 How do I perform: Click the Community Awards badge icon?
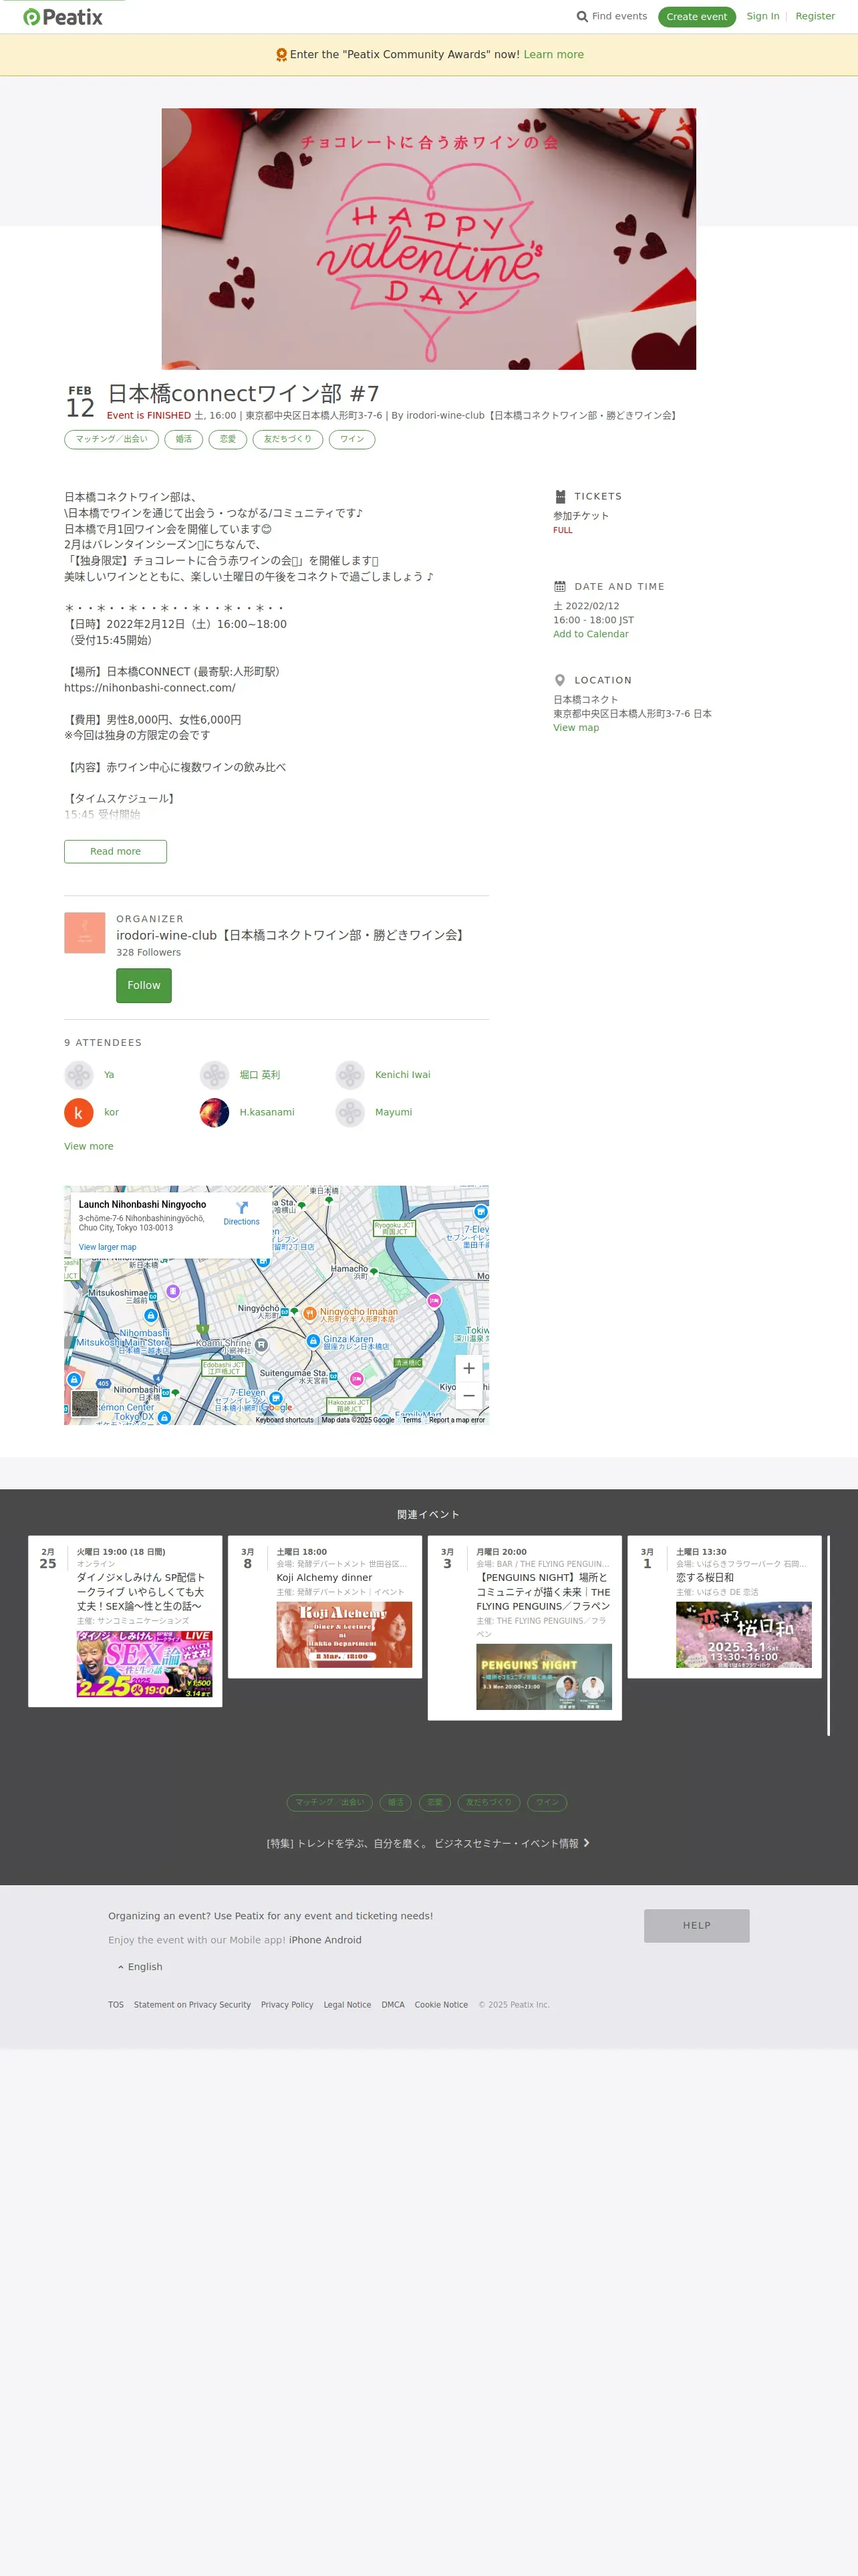[x=282, y=55]
